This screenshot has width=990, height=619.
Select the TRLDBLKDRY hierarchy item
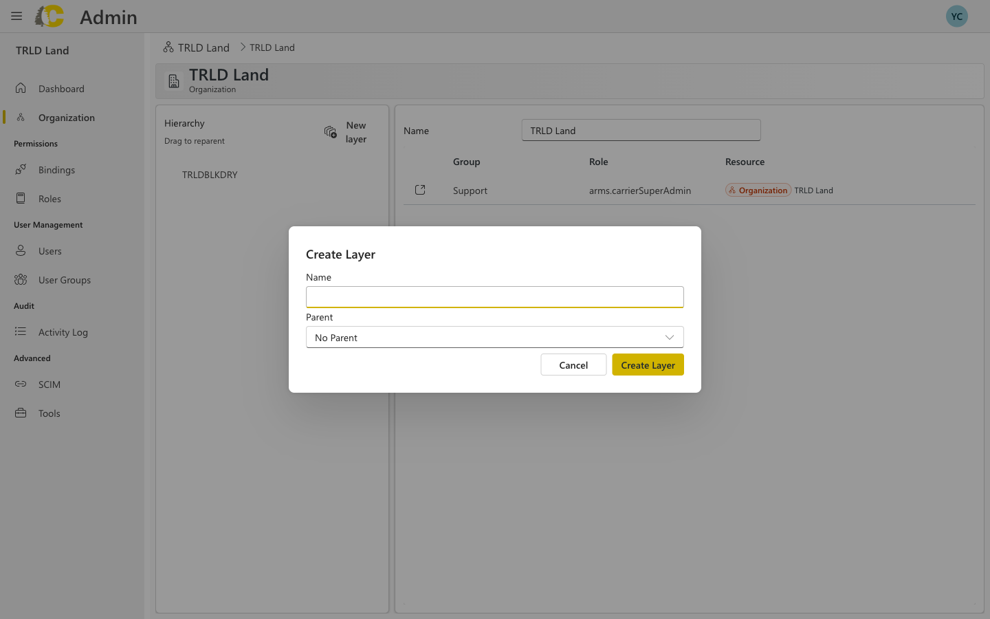[x=210, y=174]
